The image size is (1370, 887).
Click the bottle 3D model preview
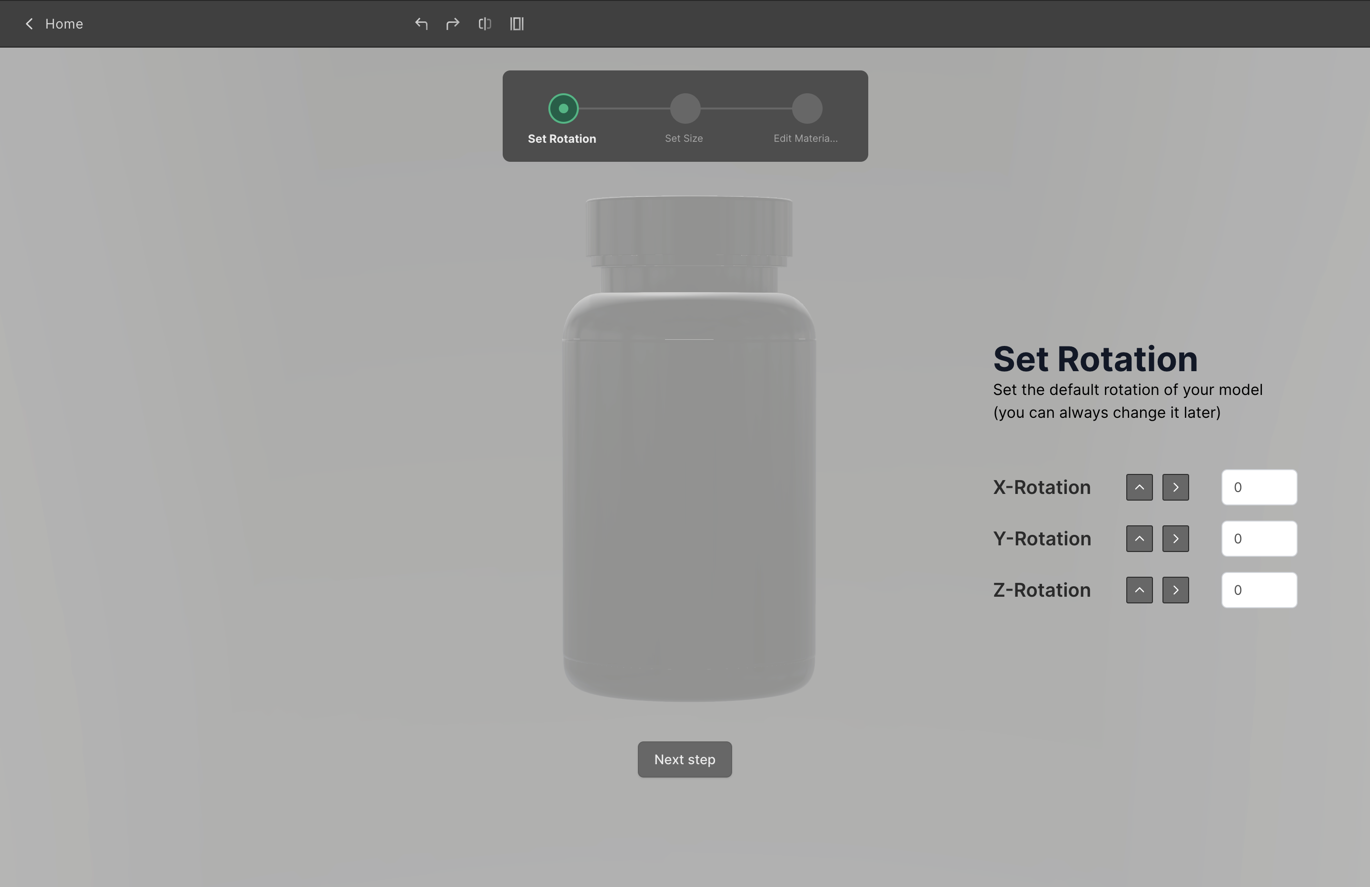pyautogui.click(x=688, y=449)
